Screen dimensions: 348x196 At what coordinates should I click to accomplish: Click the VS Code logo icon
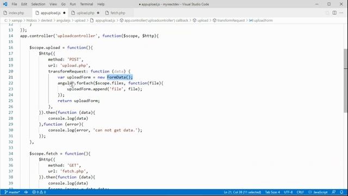click(5, 4)
